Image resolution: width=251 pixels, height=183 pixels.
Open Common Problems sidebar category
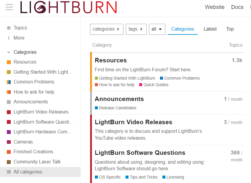tap(34, 82)
